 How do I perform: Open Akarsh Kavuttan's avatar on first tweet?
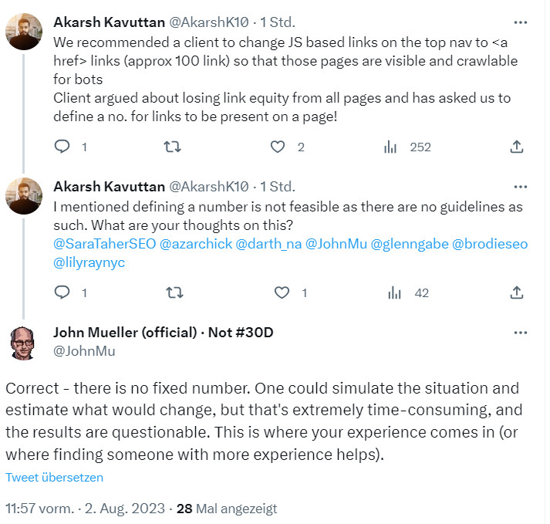click(x=25, y=31)
